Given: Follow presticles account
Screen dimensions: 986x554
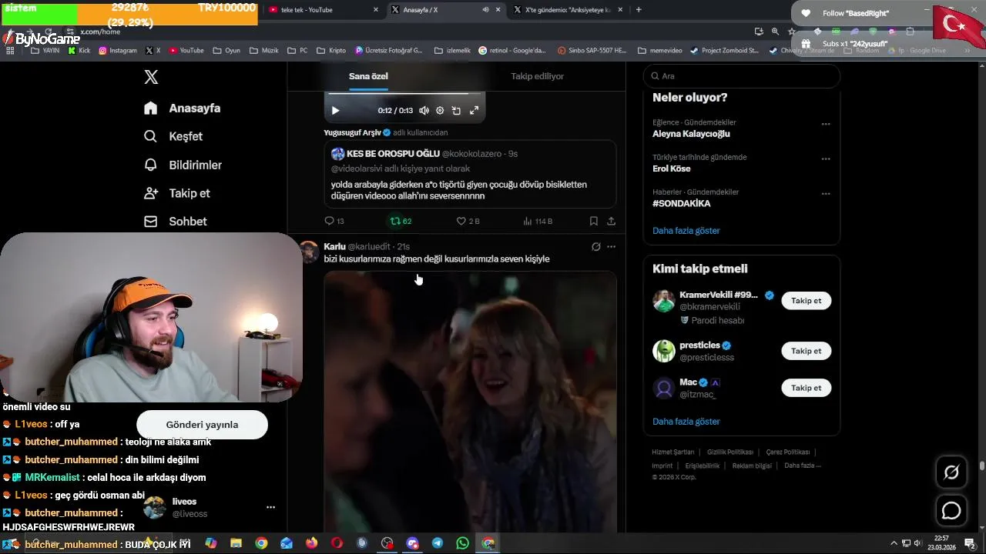Looking at the screenshot, I should (806, 351).
